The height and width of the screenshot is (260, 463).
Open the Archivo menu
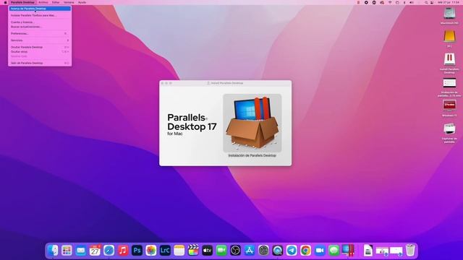pyautogui.click(x=43, y=2)
